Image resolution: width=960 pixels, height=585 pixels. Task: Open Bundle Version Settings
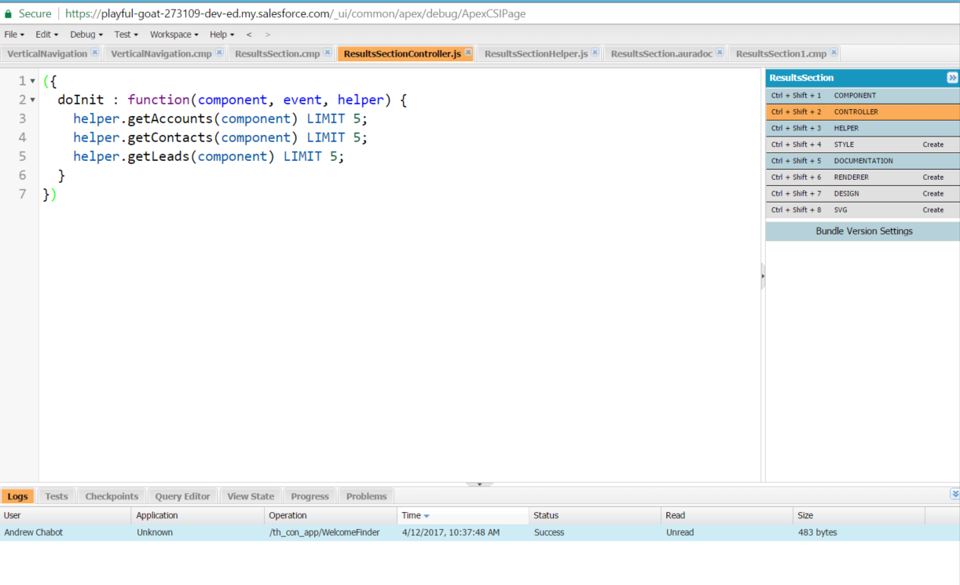tap(864, 231)
